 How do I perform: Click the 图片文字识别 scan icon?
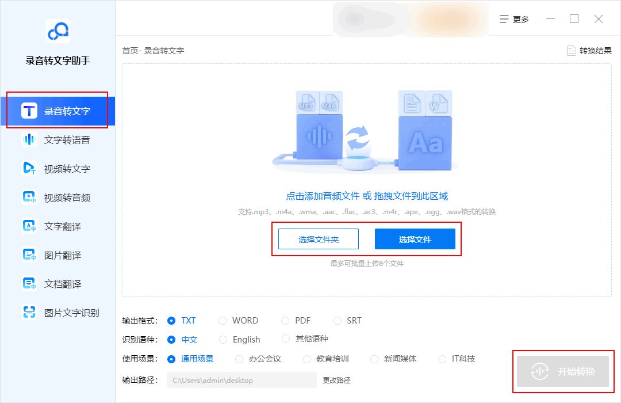pyautogui.click(x=29, y=313)
